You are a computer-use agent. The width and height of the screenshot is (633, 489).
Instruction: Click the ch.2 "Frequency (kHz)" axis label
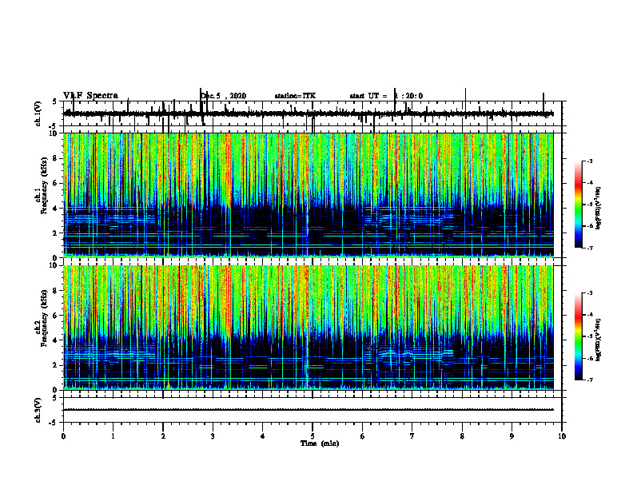pos(44,318)
